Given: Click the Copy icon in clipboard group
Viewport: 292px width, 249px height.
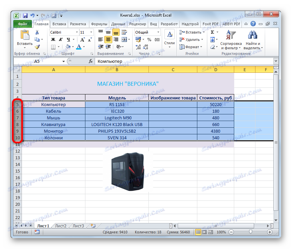Looking at the screenshot, I should (x=37, y=40).
